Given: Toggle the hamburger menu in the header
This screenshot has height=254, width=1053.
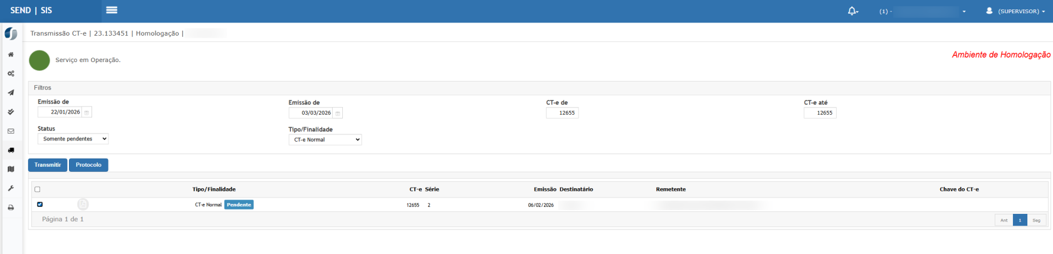Looking at the screenshot, I should (x=112, y=10).
